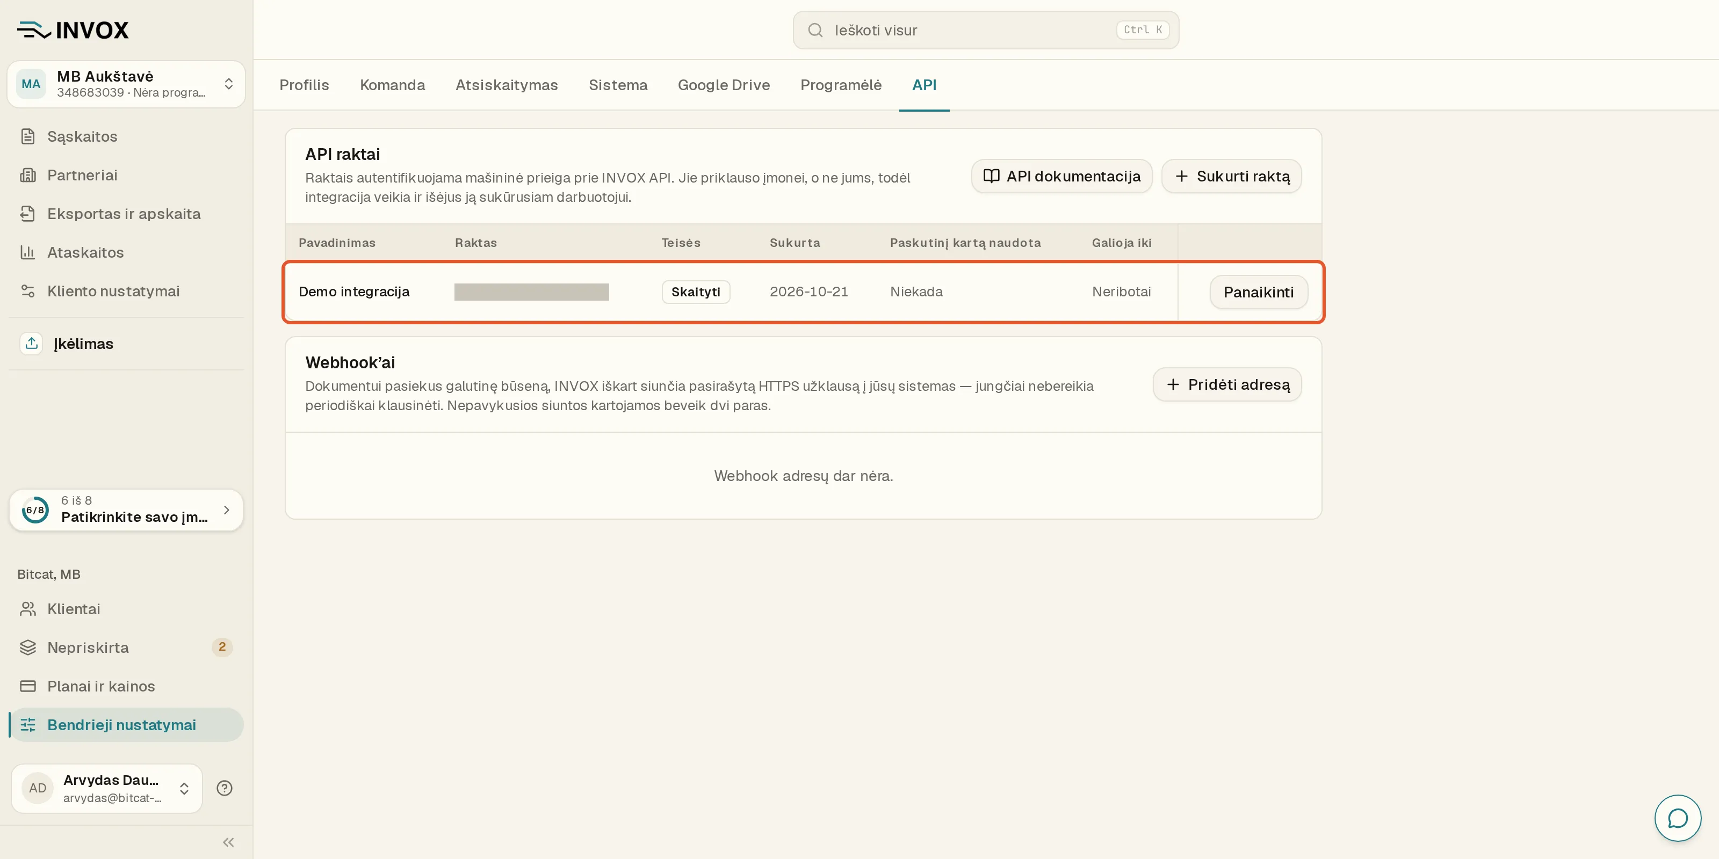Collapse the sidebar with double chevron

click(x=228, y=842)
